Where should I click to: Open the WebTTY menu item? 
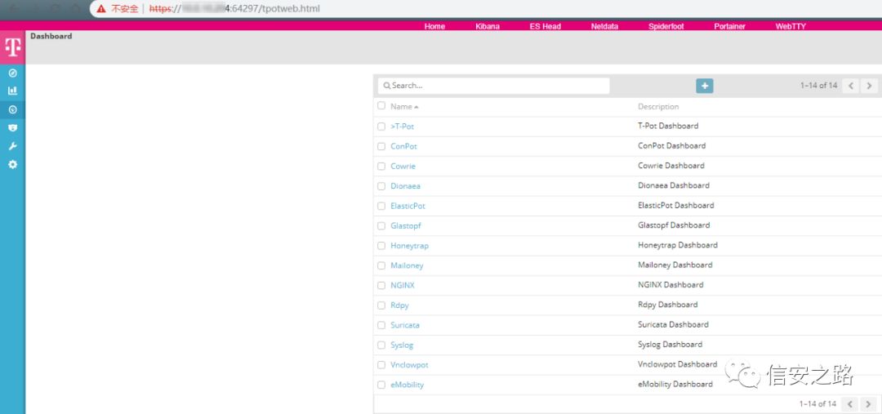point(791,26)
